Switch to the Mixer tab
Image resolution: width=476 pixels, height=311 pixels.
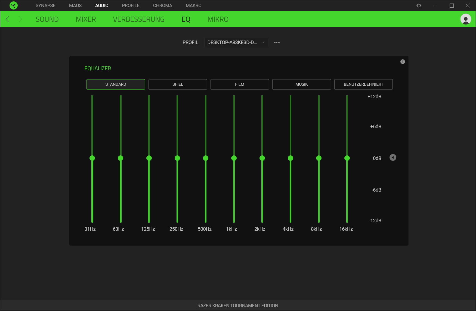point(86,19)
